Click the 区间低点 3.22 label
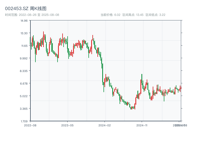The image size is (201, 151). (x=155, y=15)
